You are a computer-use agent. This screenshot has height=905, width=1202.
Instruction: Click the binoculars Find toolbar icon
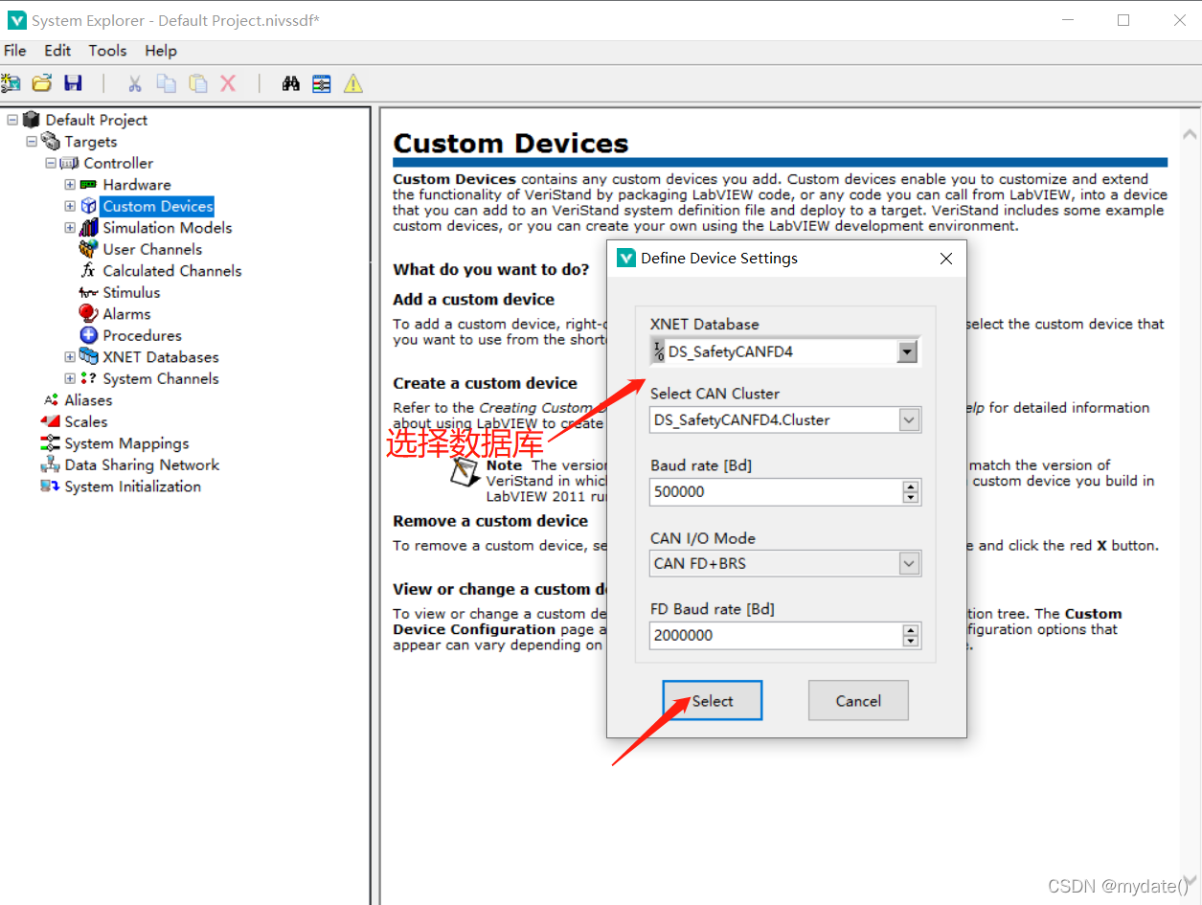pyautogui.click(x=291, y=83)
